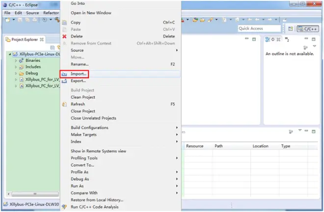Screen dimensions: 324x212
Task: Choose Close Unrelated Projects
Action: click(x=121, y=118)
